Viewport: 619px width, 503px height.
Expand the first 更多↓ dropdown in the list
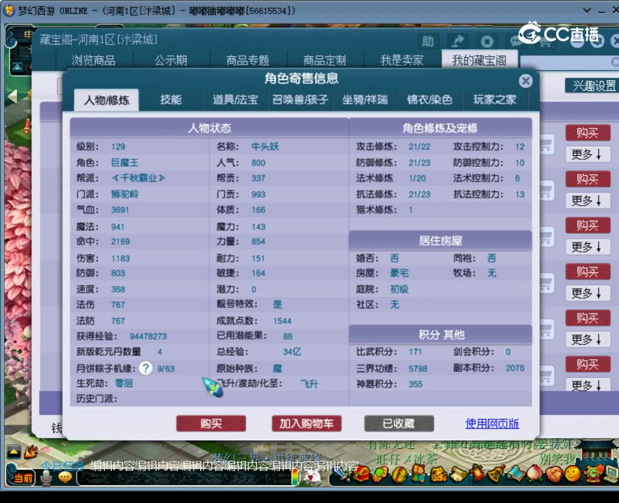[587, 155]
